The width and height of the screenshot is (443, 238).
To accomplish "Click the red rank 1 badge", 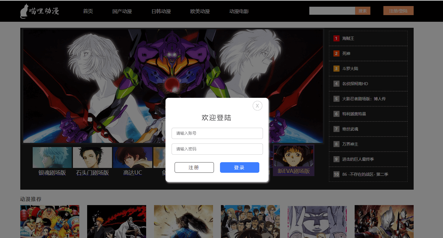I will tap(336, 38).
